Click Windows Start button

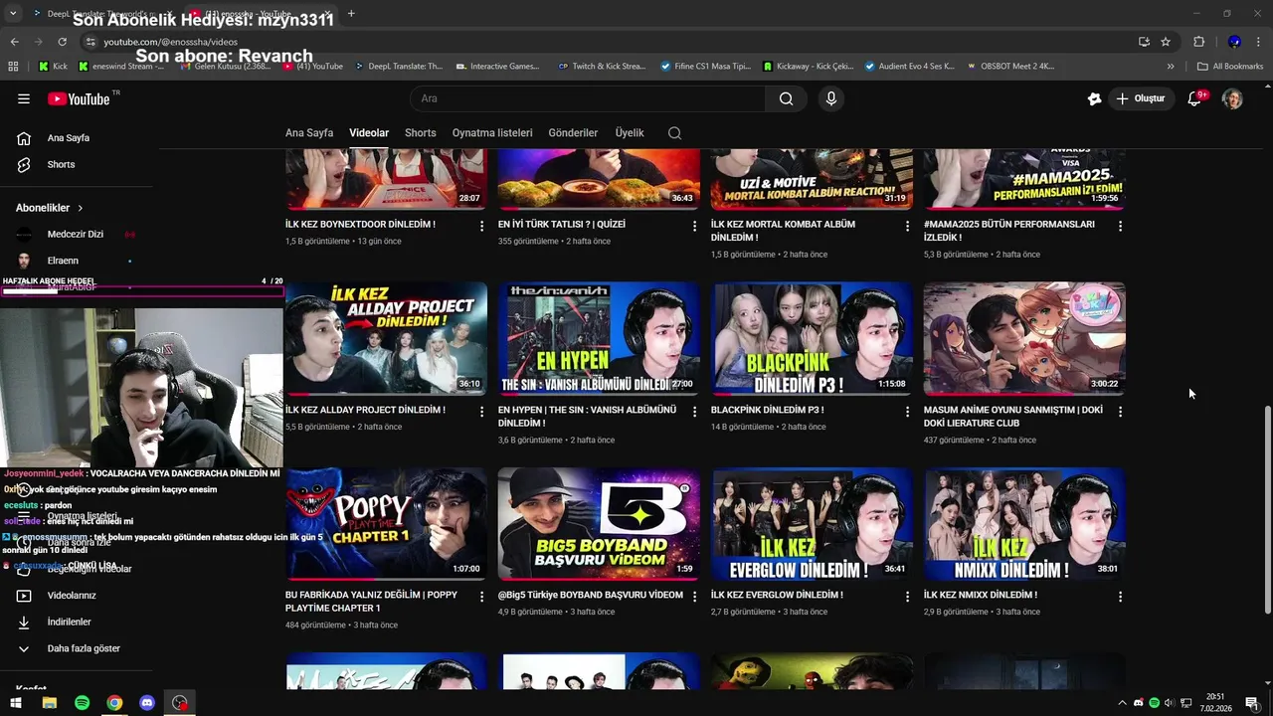(x=17, y=703)
